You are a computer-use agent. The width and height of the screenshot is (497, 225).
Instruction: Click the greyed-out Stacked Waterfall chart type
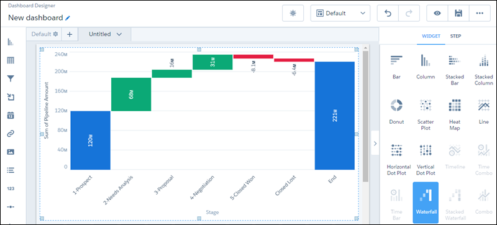tap(455, 205)
